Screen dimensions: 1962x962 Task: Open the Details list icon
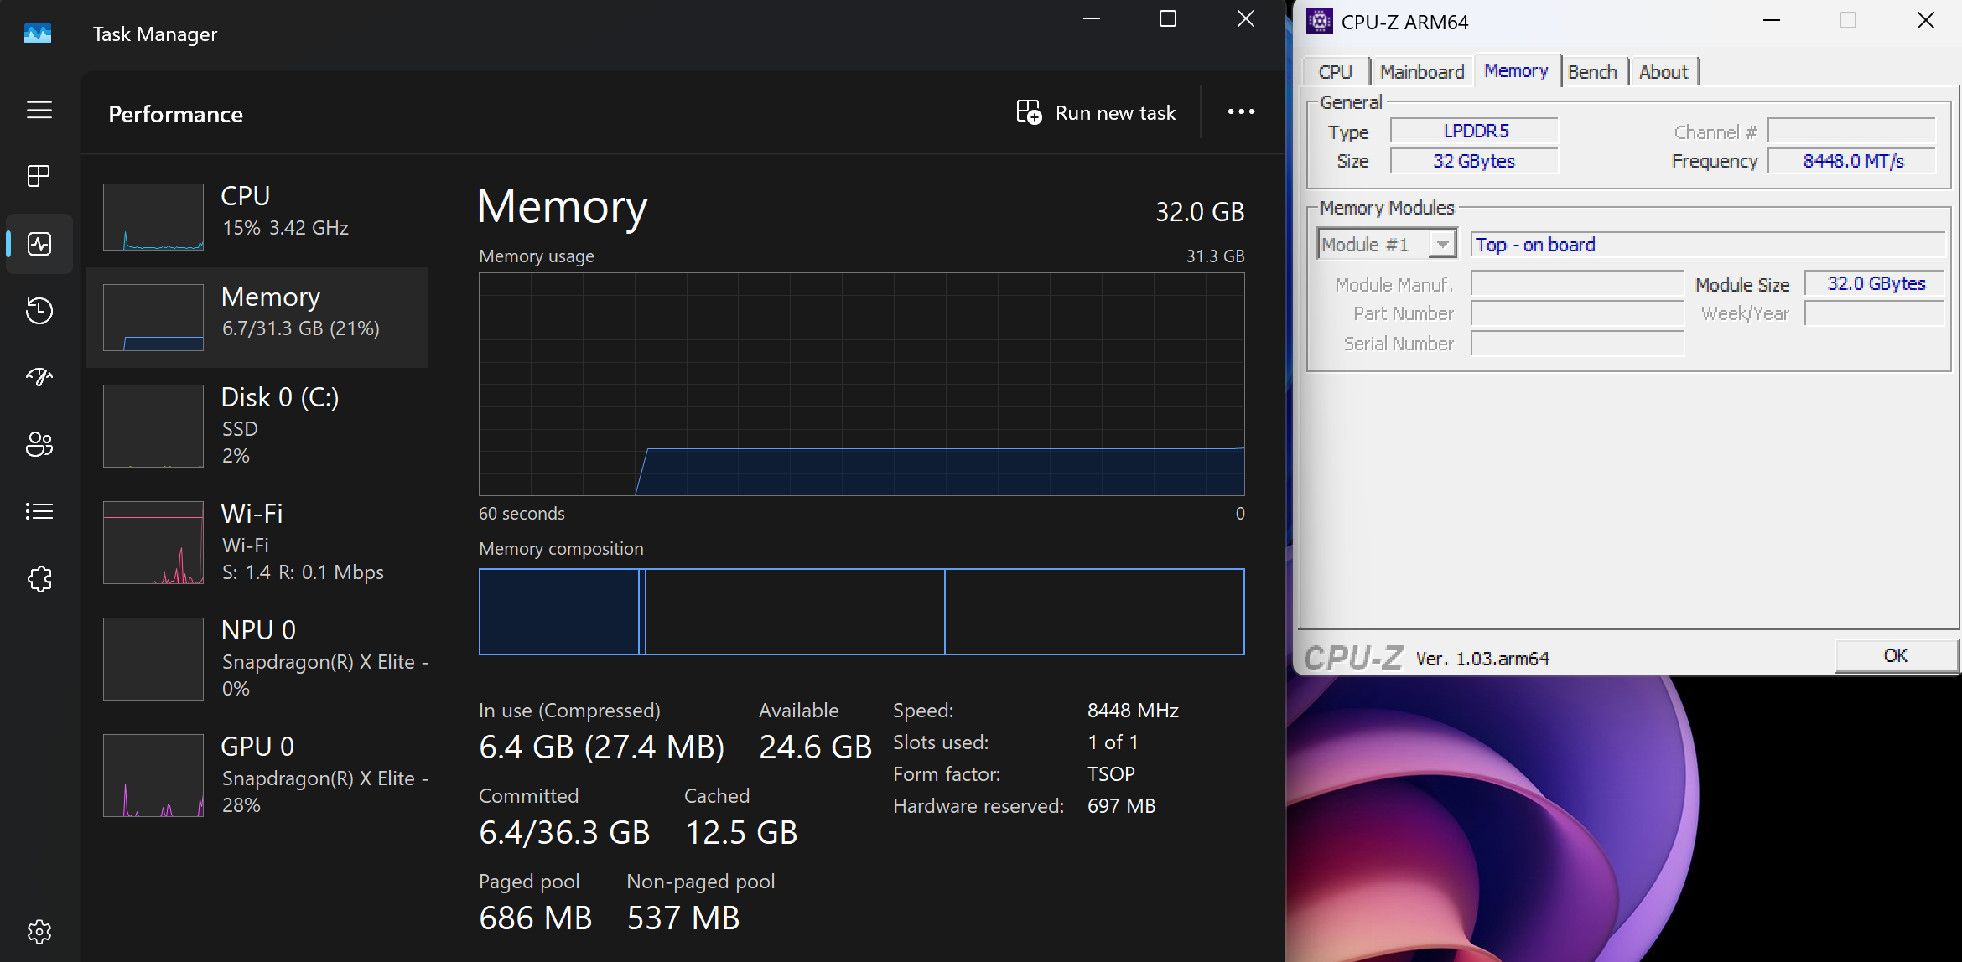[39, 511]
